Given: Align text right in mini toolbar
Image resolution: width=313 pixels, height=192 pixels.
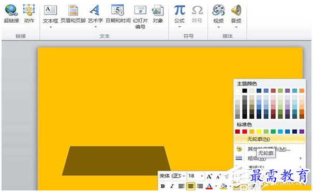Looking at the screenshot, I should (200, 186).
